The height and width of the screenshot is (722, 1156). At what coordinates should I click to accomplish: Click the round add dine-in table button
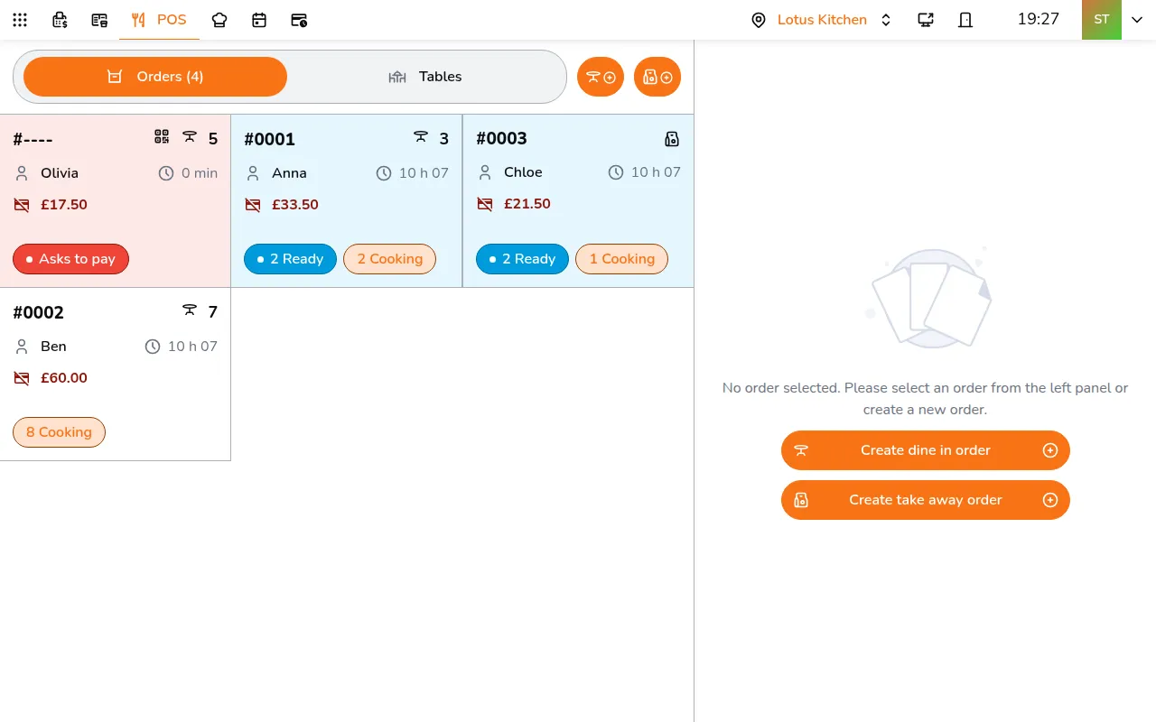pos(601,77)
